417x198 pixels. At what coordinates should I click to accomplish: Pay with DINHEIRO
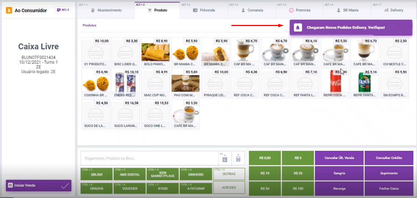[x=195, y=174]
